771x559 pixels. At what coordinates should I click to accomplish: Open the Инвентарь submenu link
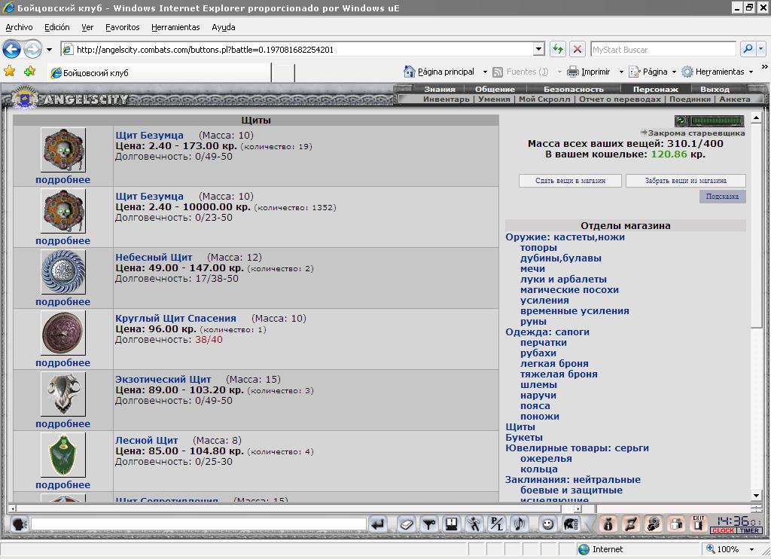pos(446,99)
